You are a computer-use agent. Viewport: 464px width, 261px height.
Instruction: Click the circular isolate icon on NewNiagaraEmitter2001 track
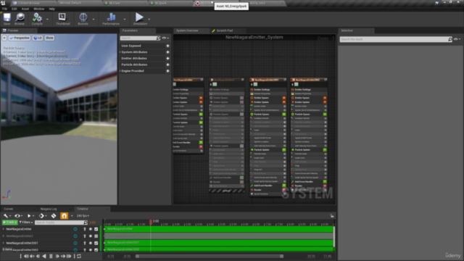click(75, 243)
